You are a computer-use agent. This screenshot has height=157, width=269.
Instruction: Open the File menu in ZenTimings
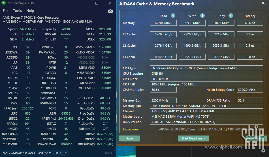(5, 11)
